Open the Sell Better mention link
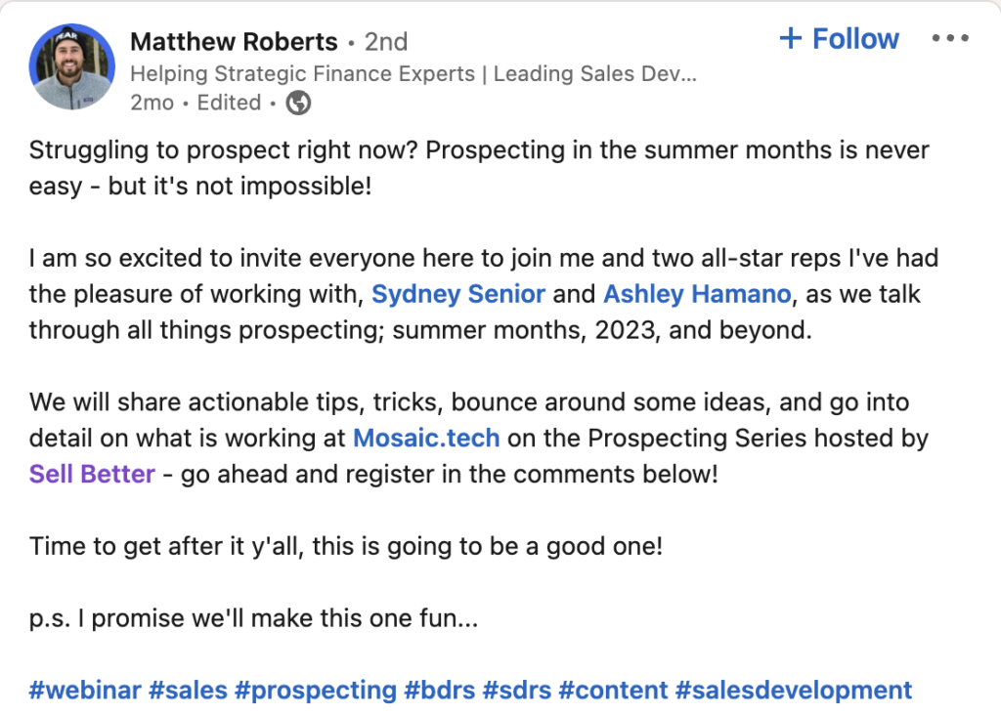 coord(92,475)
